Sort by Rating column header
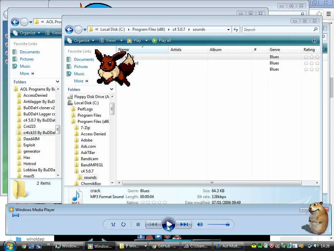334x251 pixels. [311, 50]
